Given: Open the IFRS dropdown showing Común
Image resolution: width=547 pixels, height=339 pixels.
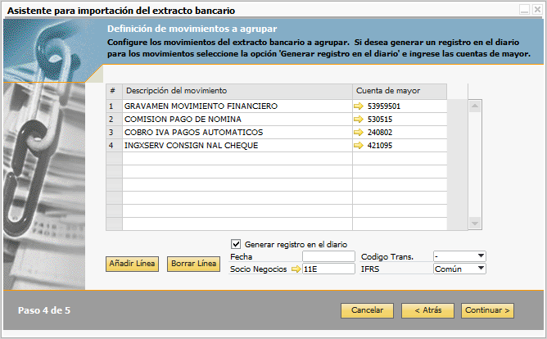Looking at the screenshot, I should (481, 269).
